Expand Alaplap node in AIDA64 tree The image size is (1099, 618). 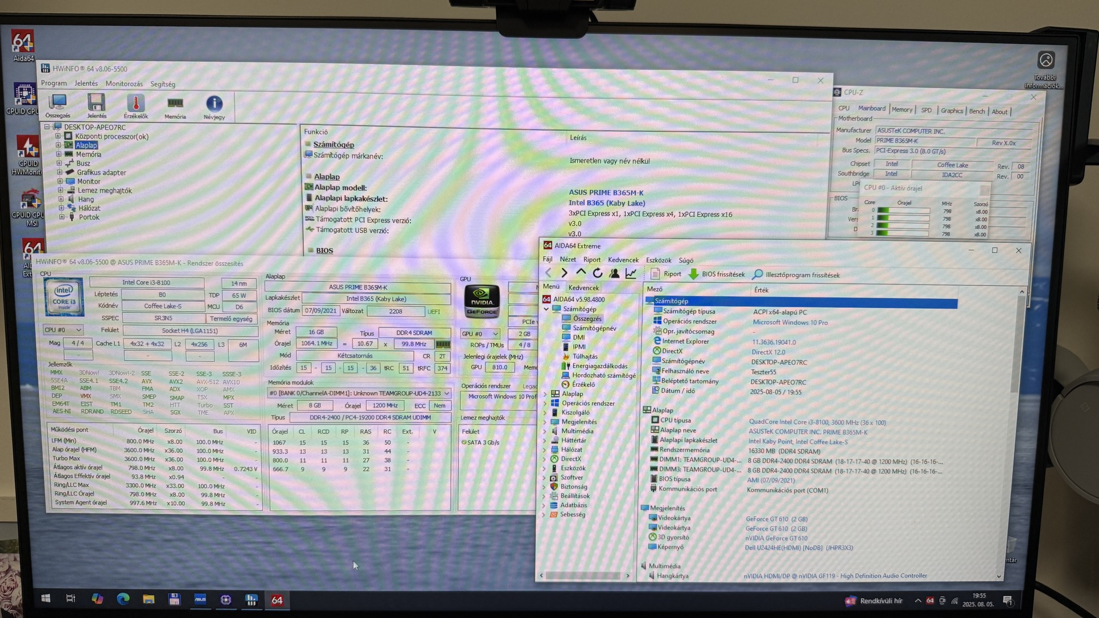click(x=545, y=394)
